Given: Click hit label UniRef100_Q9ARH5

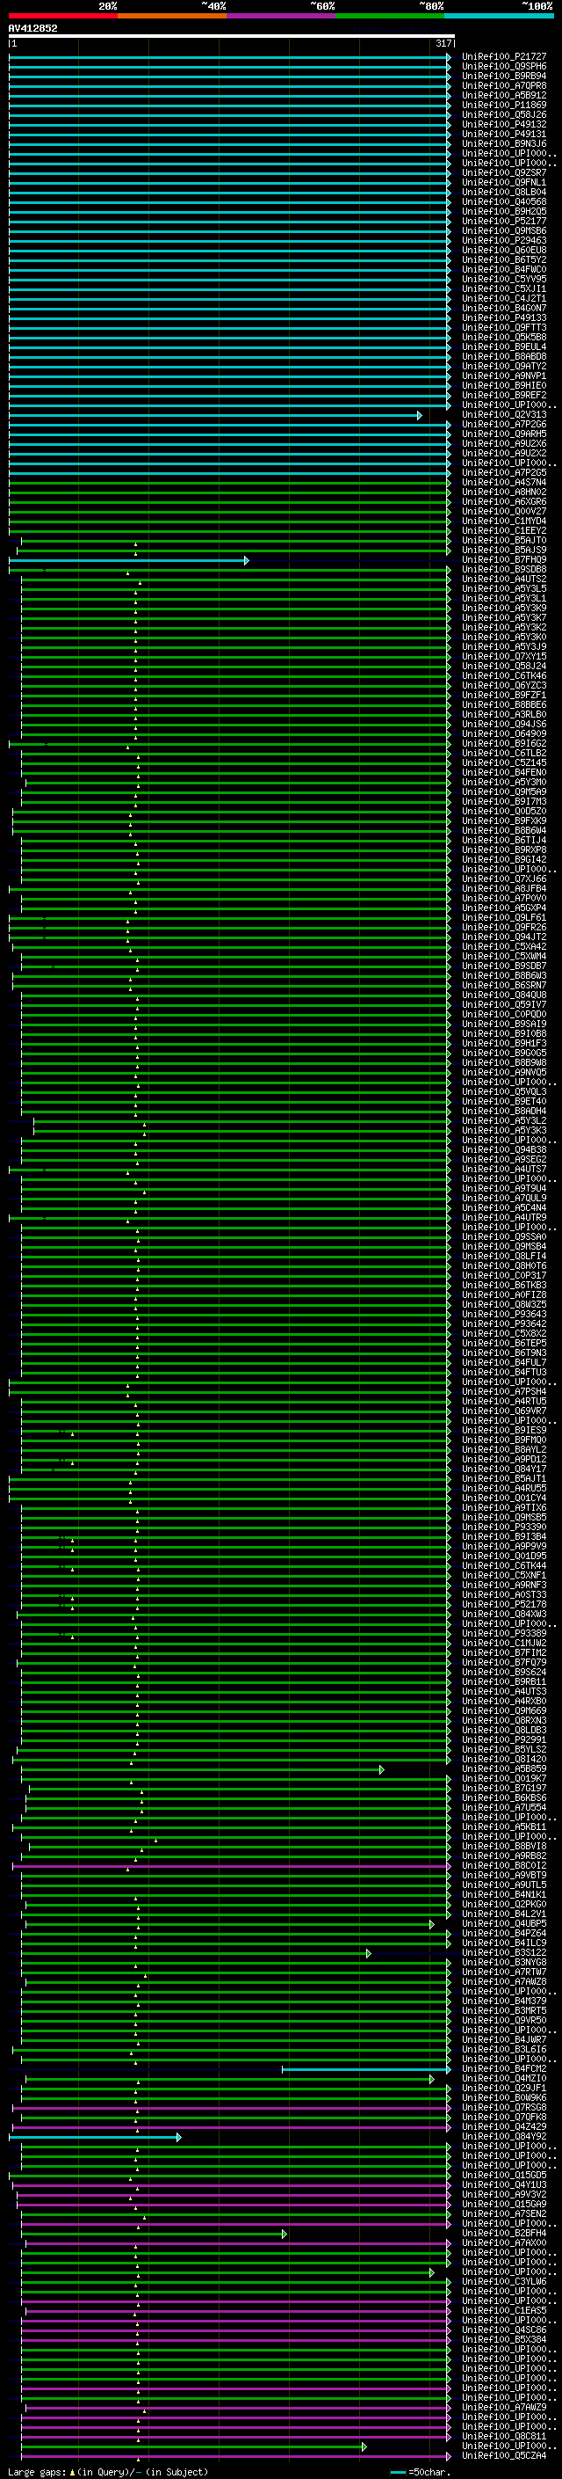Looking at the screenshot, I should (x=504, y=434).
